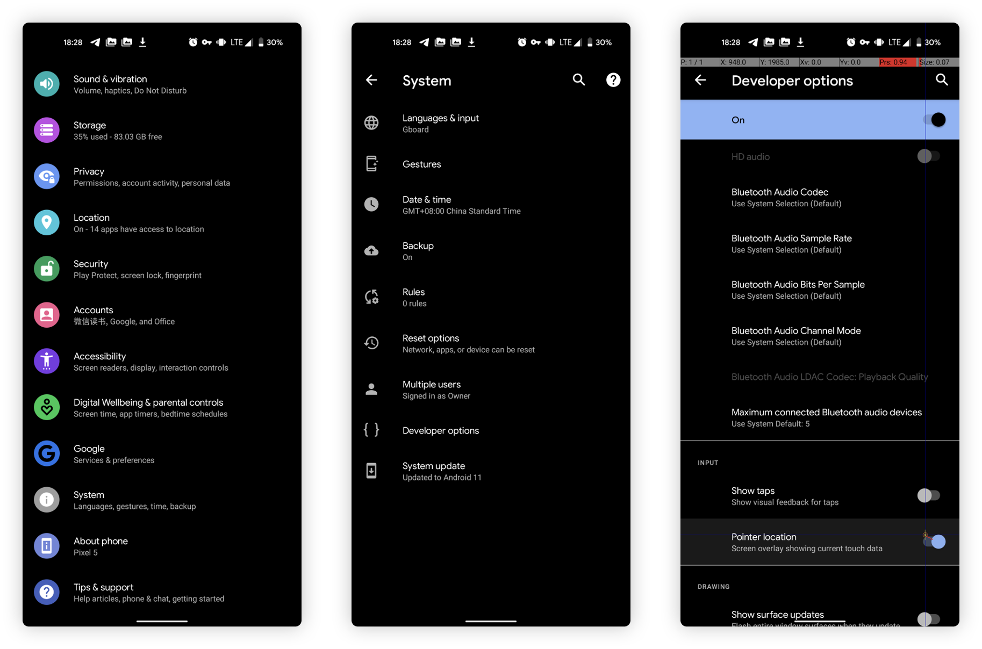Tap the green Security lock icon
Viewport: 982px width, 649px height.
47,269
